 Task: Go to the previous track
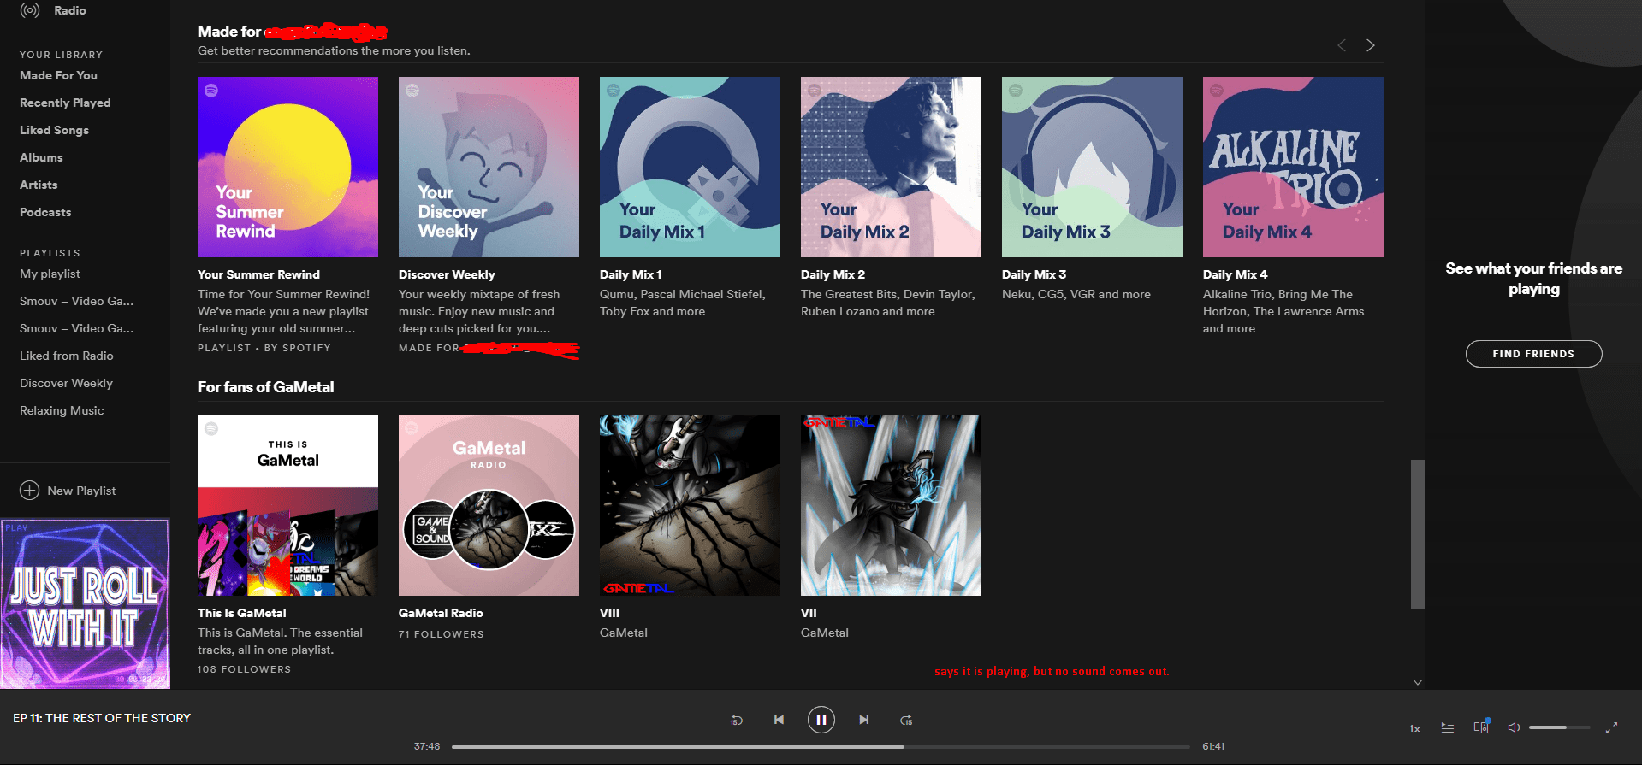click(x=779, y=720)
